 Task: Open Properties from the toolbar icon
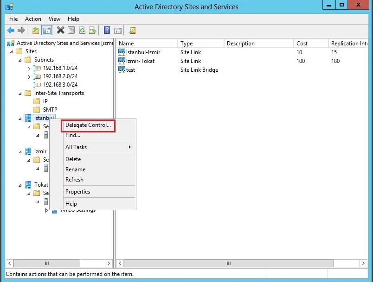click(71, 31)
